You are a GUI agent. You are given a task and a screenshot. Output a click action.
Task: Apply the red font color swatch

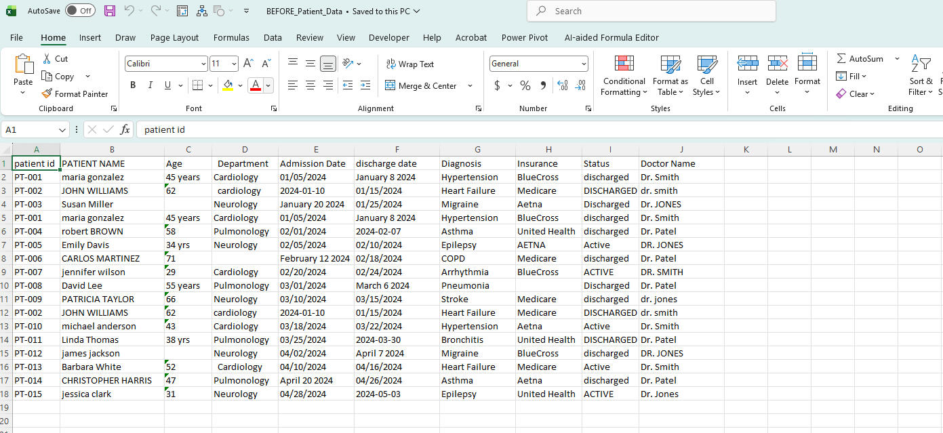[x=256, y=85]
